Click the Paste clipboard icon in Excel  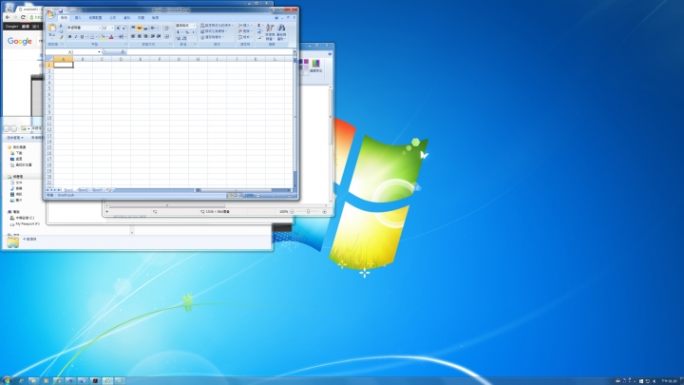pos(52,28)
